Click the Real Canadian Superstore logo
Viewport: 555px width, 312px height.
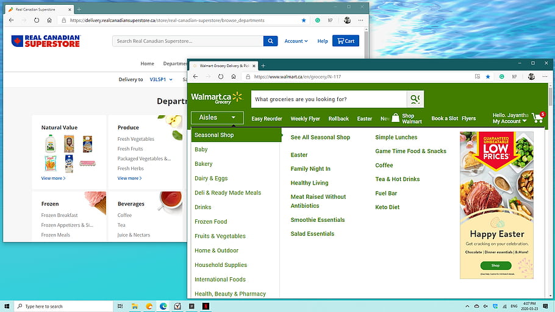(x=46, y=41)
